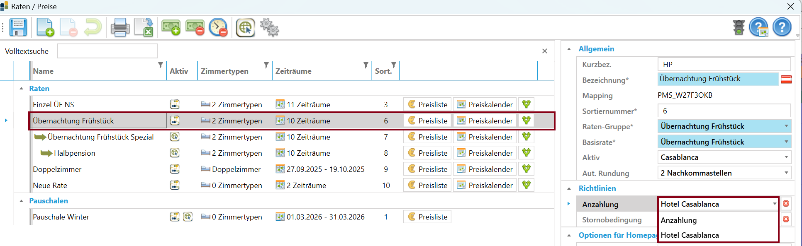Viewport: 802px width, 246px height.
Task: Create a new rate with the page-plus icon
Action: click(45, 28)
